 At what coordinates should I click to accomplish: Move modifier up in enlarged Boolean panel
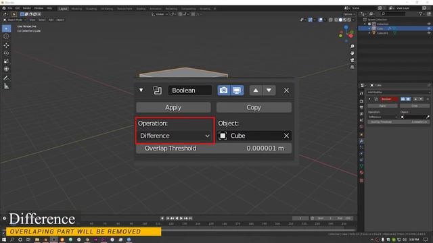coord(256,90)
